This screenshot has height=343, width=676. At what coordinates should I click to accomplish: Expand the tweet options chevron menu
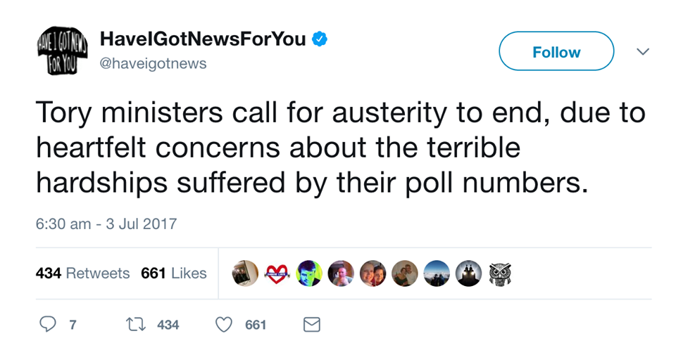641,51
